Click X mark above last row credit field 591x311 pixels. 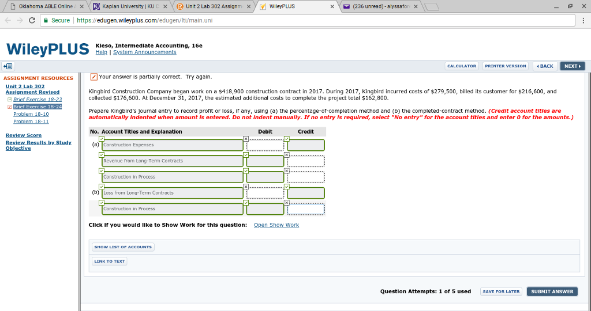287,203
